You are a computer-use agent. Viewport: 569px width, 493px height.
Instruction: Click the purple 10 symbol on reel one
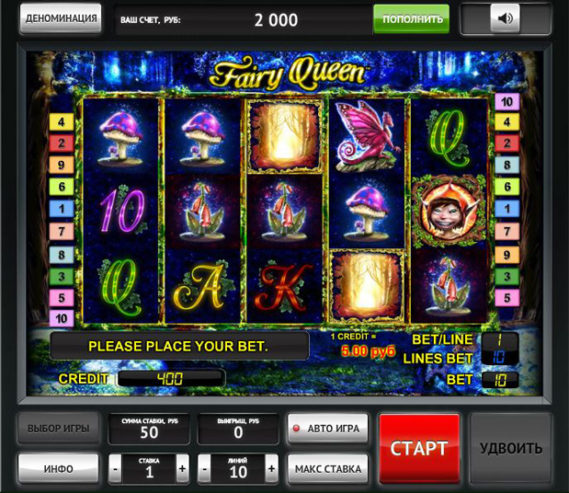click(x=121, y=212)
